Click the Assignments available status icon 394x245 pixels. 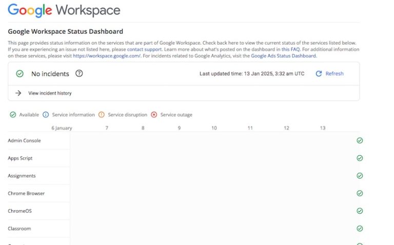(x=360, y=176)
